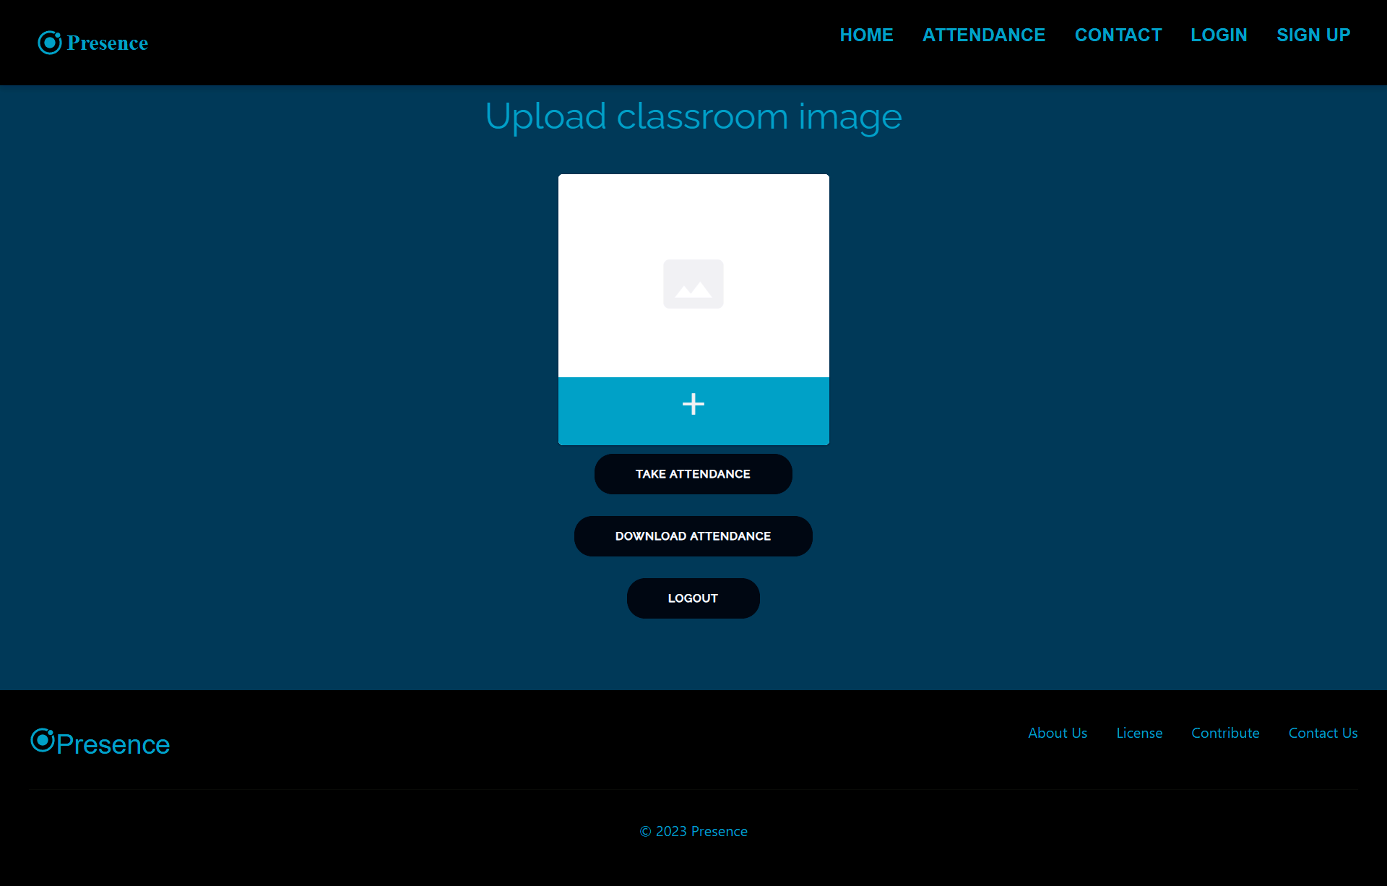Go to the Attendance nav item

click(984, 35)
